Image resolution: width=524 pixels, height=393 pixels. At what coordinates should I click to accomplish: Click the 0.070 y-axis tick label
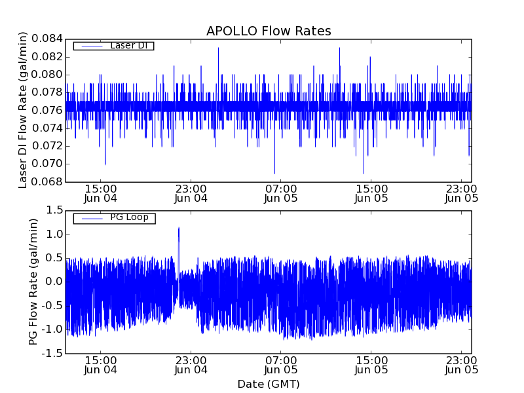click(47, 164)
